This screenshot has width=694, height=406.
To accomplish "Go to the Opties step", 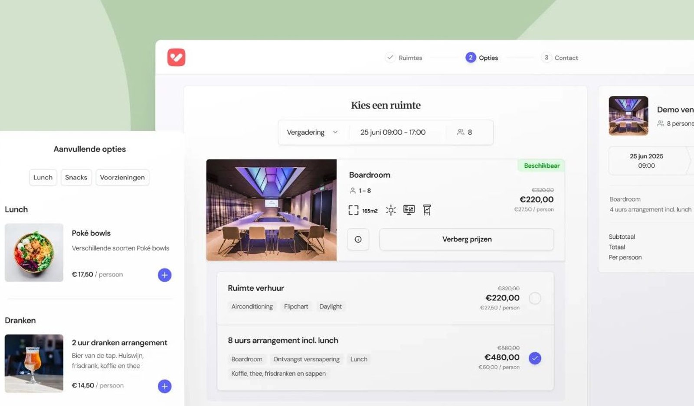I will point(482,58).
